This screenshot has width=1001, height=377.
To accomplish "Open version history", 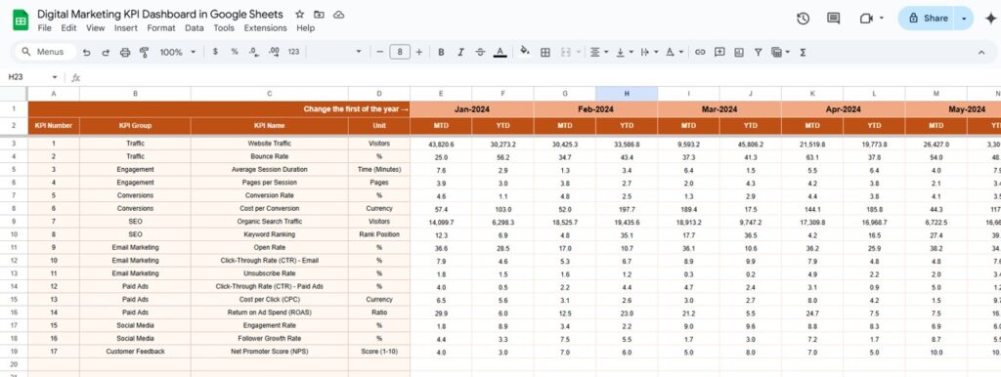I will (x=804, y=19).
